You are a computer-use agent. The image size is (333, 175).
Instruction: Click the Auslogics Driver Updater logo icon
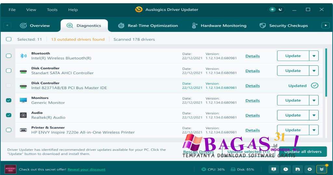tap(139, 9)
